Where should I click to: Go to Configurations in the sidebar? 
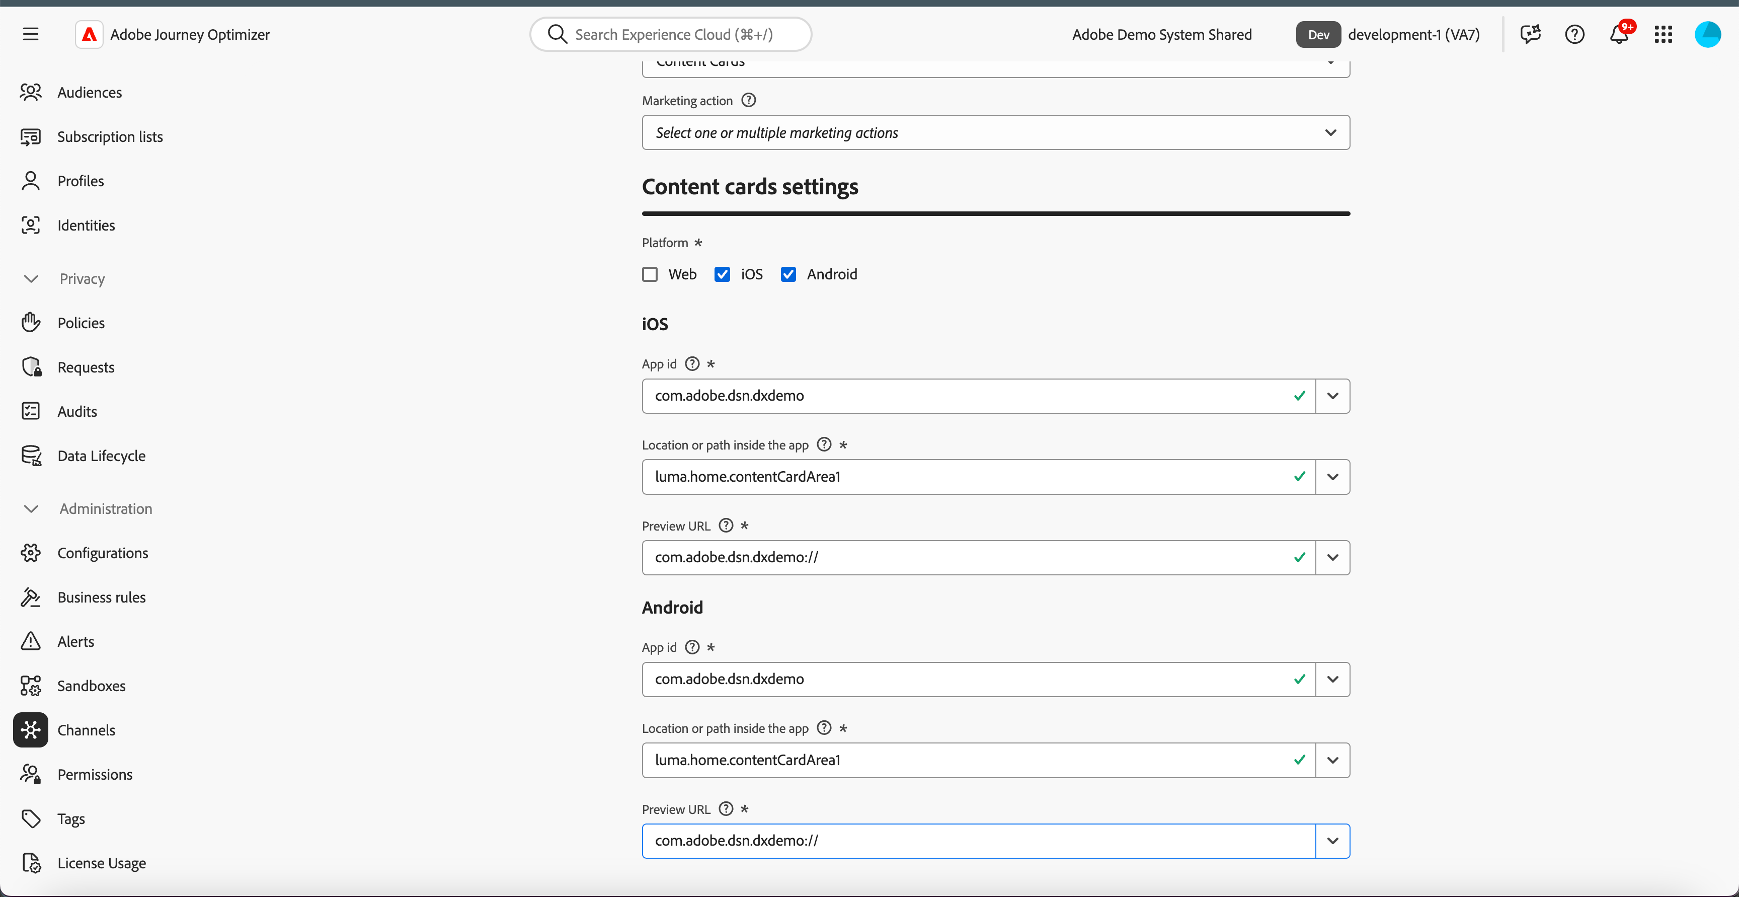[102, 553]
